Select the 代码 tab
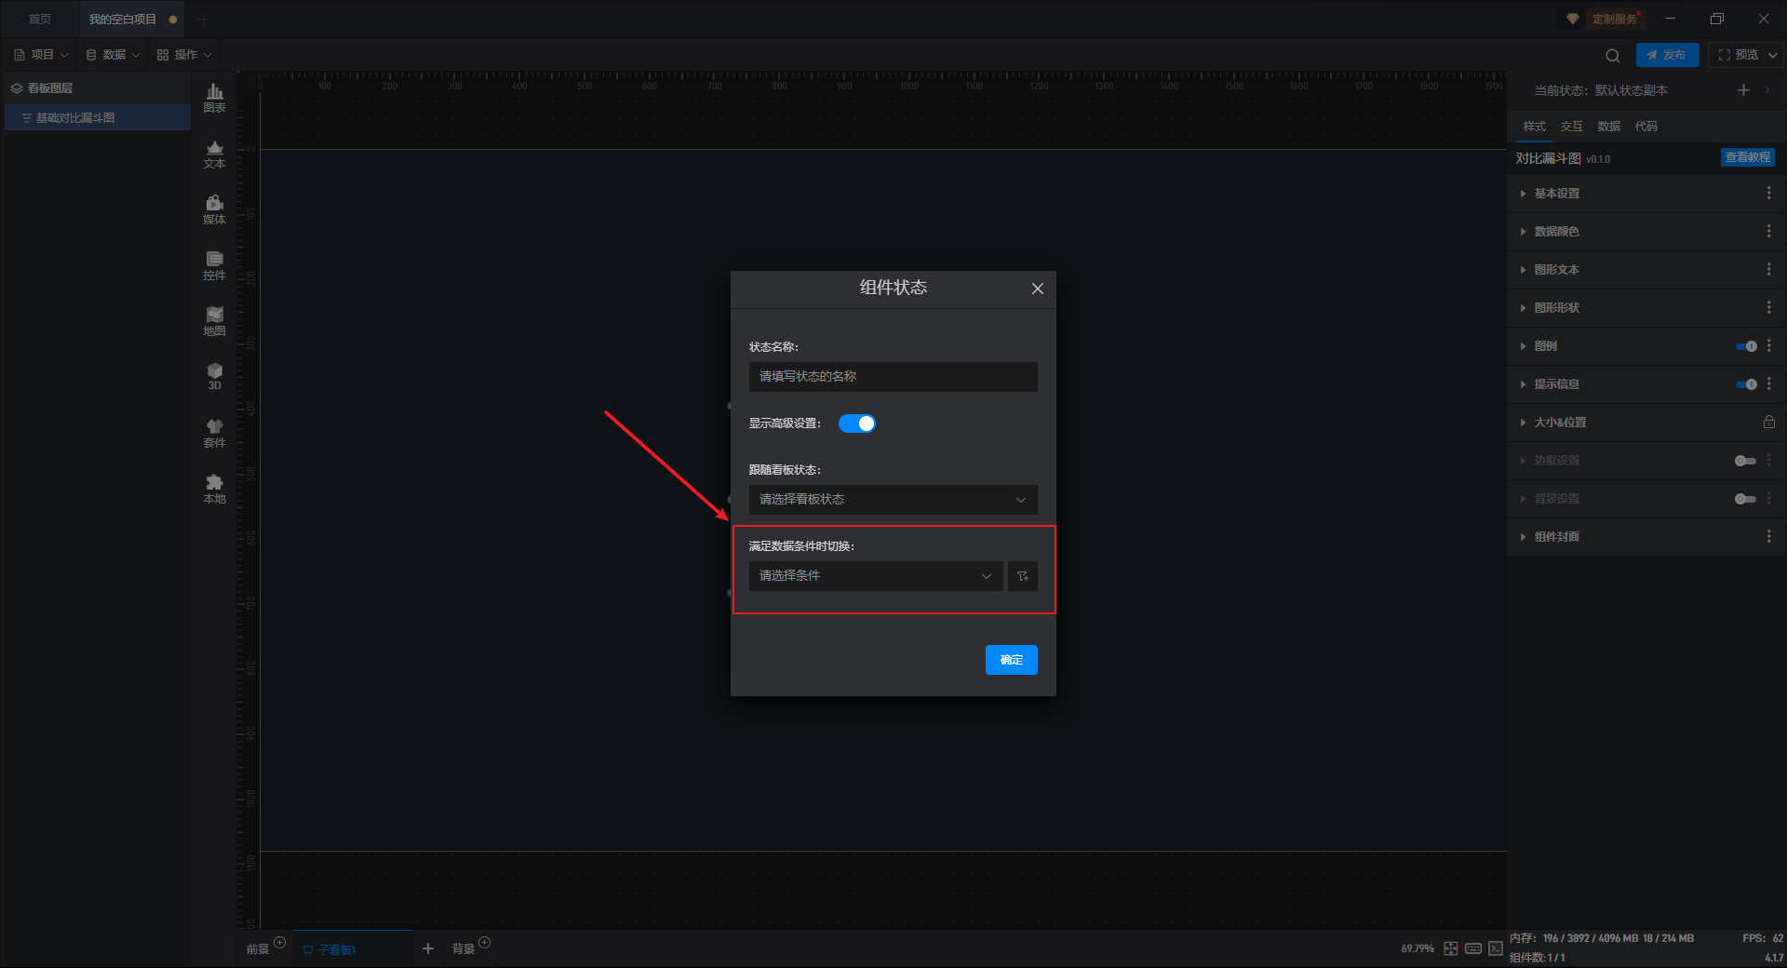The height and width of the screenshot is (968, 1787). (x=1646, y=127)
